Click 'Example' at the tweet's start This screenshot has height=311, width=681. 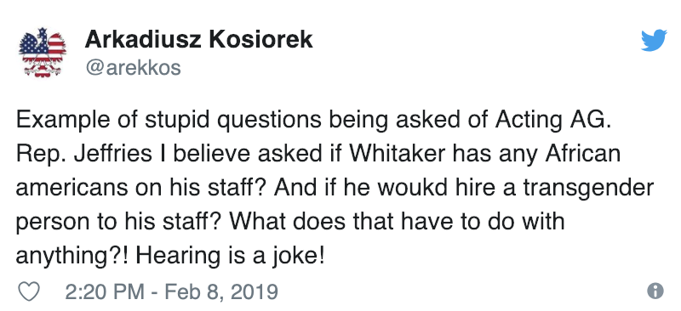pyautogui.click(x=58, y=121)
